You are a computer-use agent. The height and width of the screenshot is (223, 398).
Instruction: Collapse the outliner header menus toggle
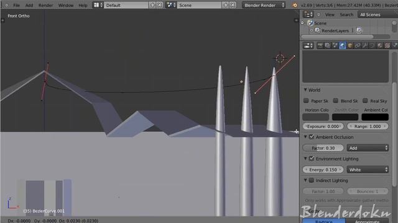pos(318,15)
